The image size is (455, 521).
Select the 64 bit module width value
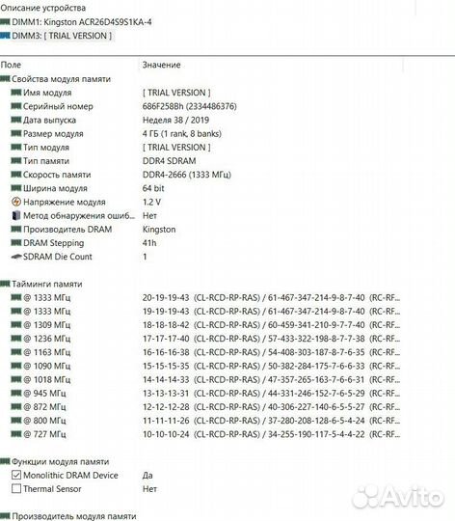[153, 188]
